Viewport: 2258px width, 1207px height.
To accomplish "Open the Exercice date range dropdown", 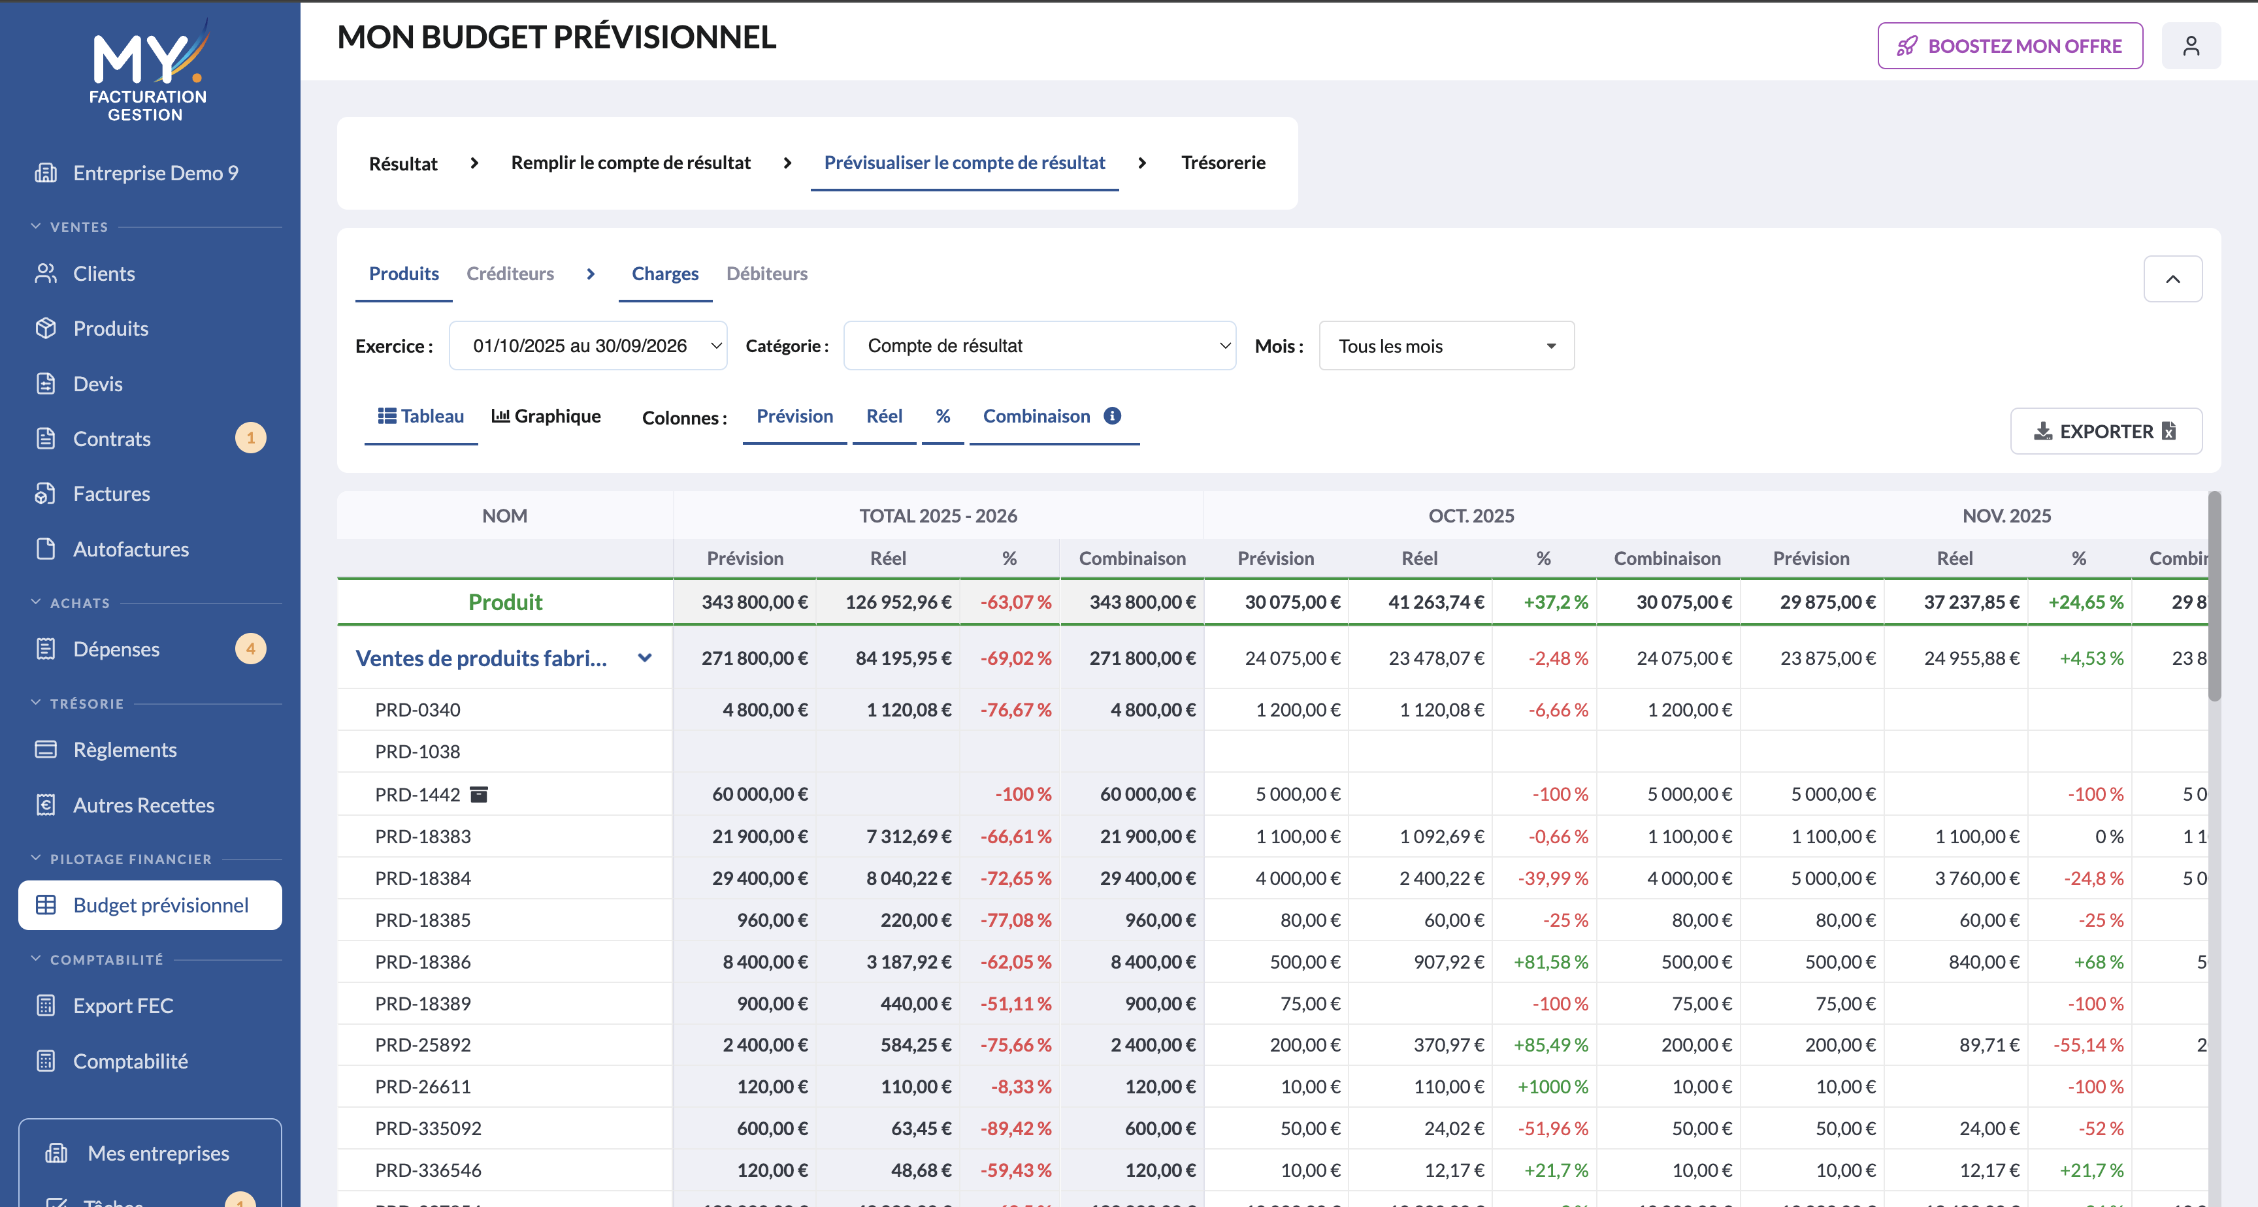I will pyautogui.click(x=587, y=346).
